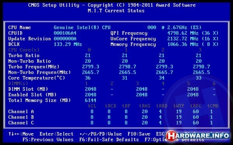Select the Genuine Intel(R) CPU value

tap(82, 27)
